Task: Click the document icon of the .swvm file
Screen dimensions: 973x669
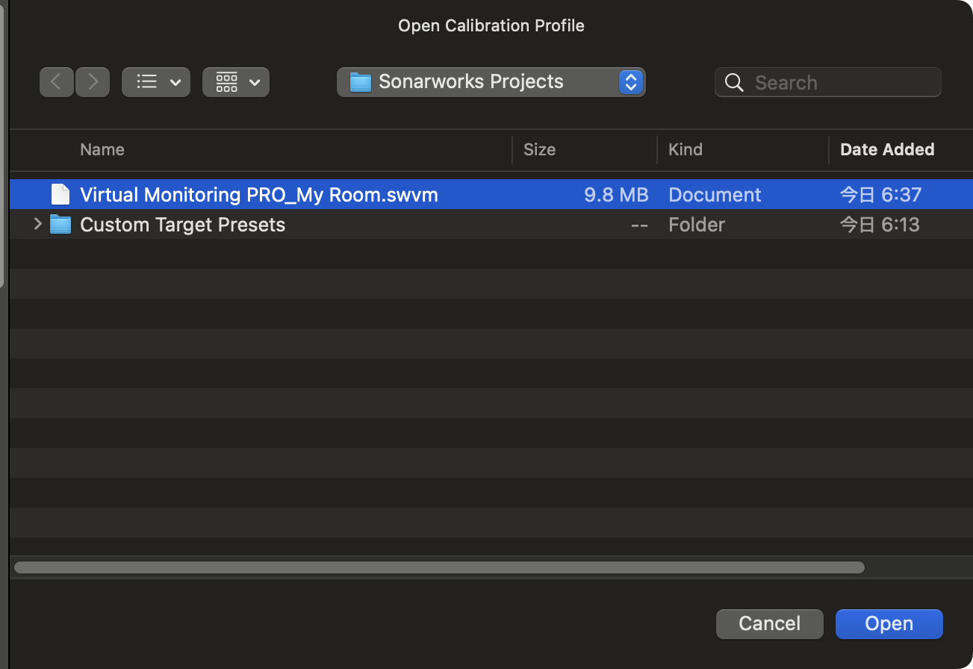Action: point(60,195)
